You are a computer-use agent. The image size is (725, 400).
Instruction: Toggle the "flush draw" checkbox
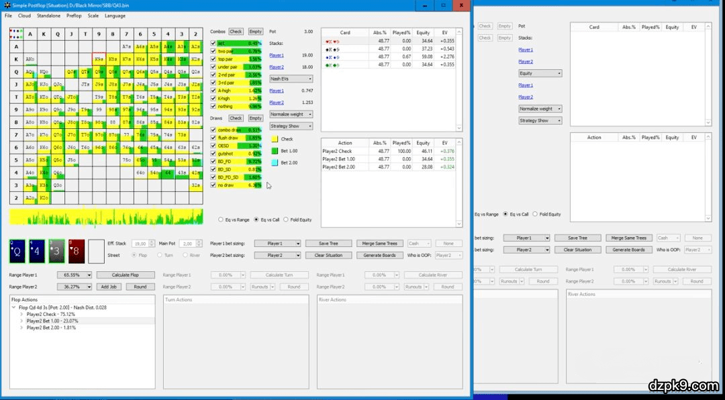pos(213,138)
